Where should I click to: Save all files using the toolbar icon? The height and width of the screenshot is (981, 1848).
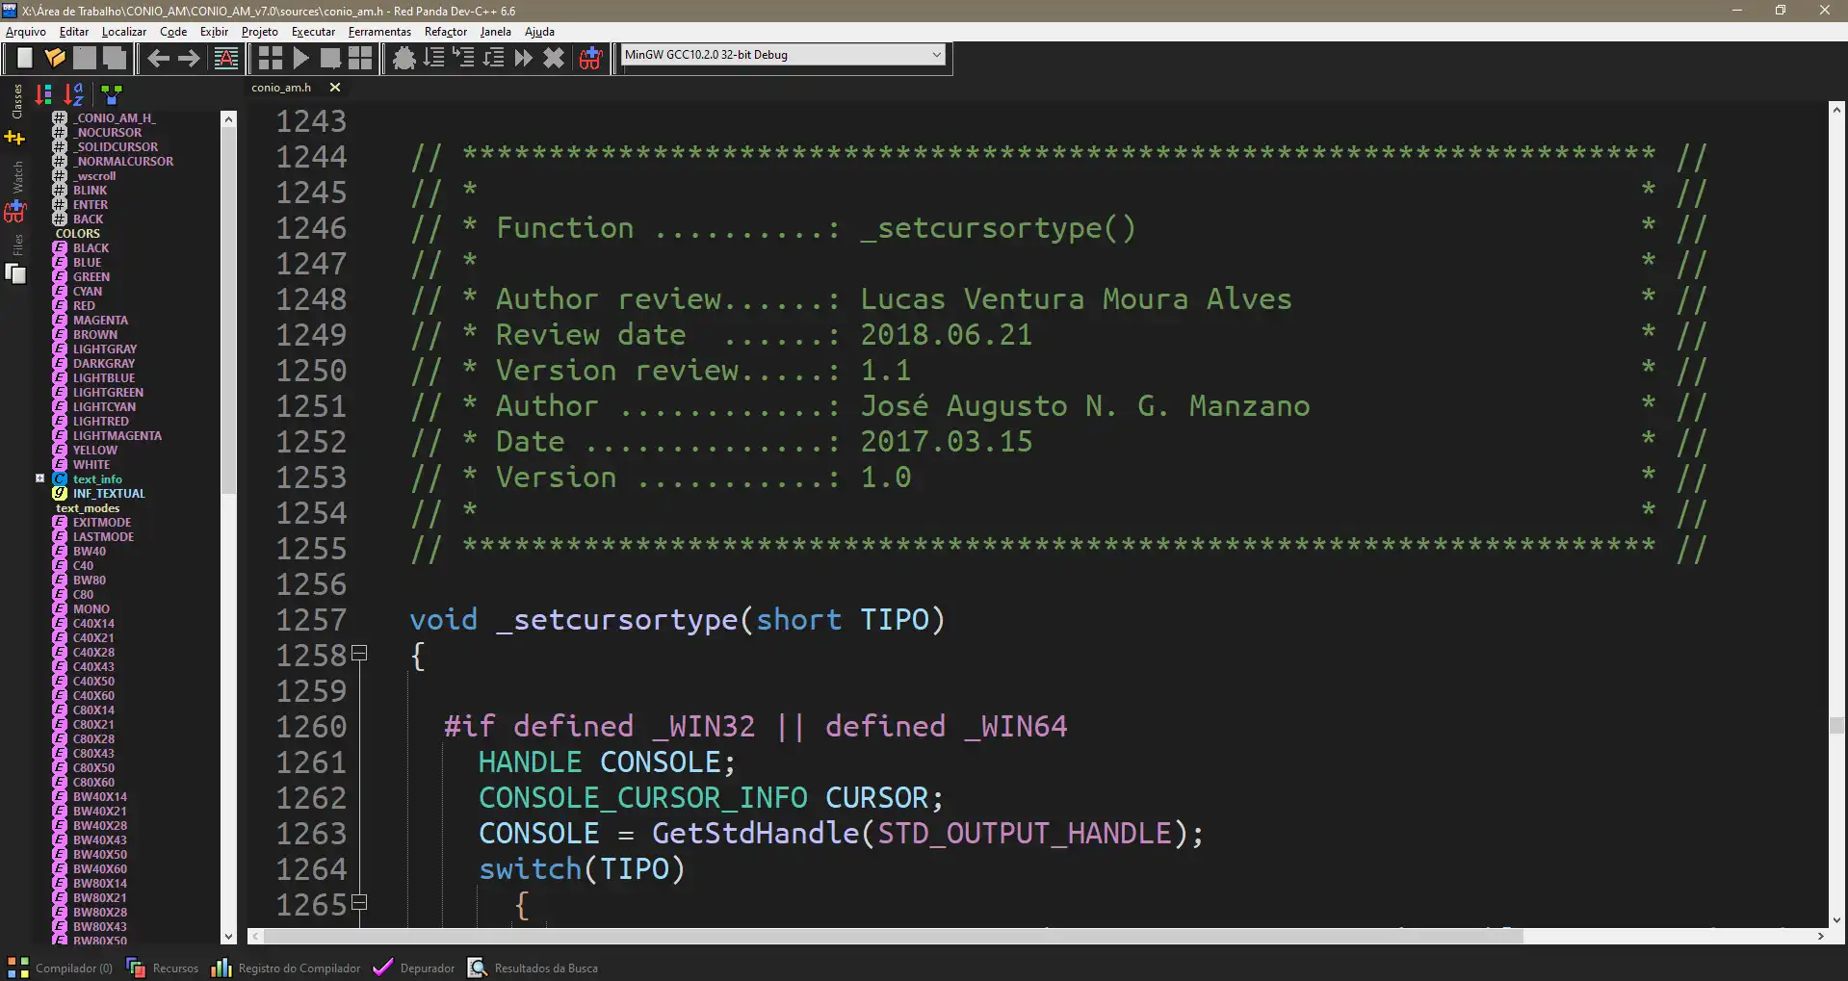(115, 59)
